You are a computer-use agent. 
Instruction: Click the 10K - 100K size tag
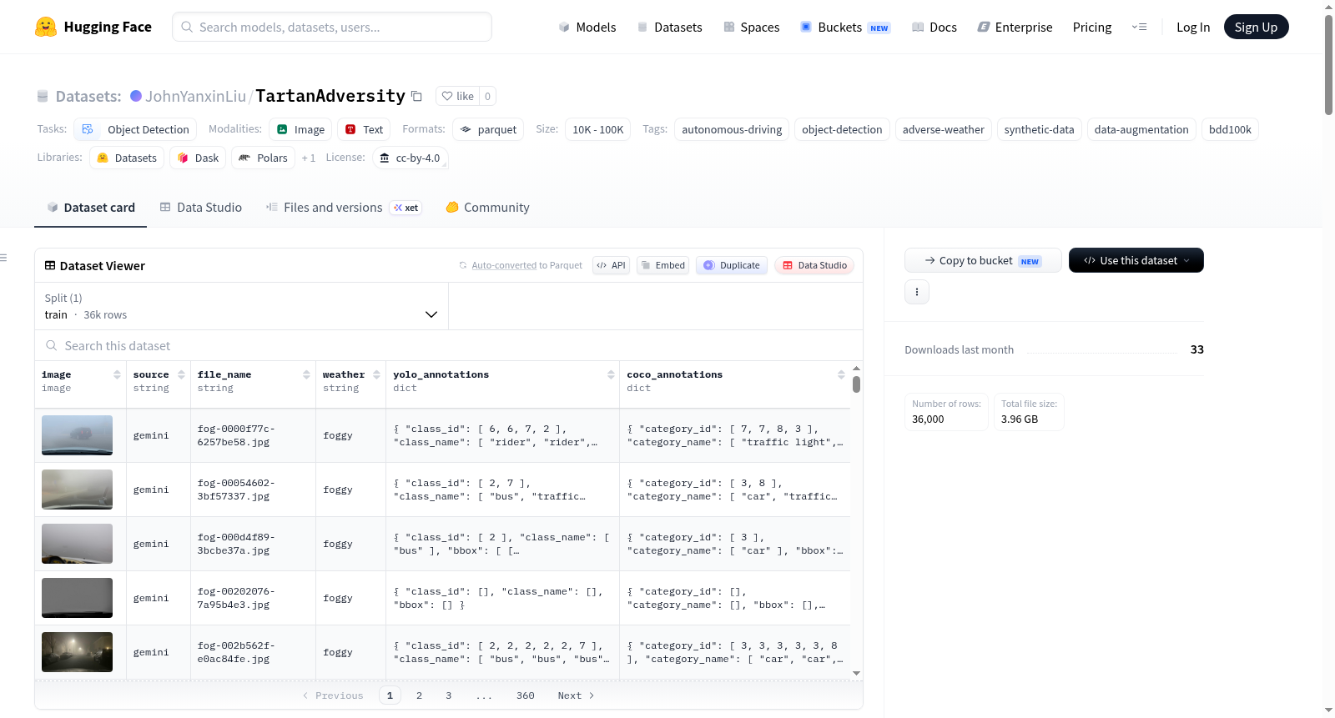coord(598,129)
